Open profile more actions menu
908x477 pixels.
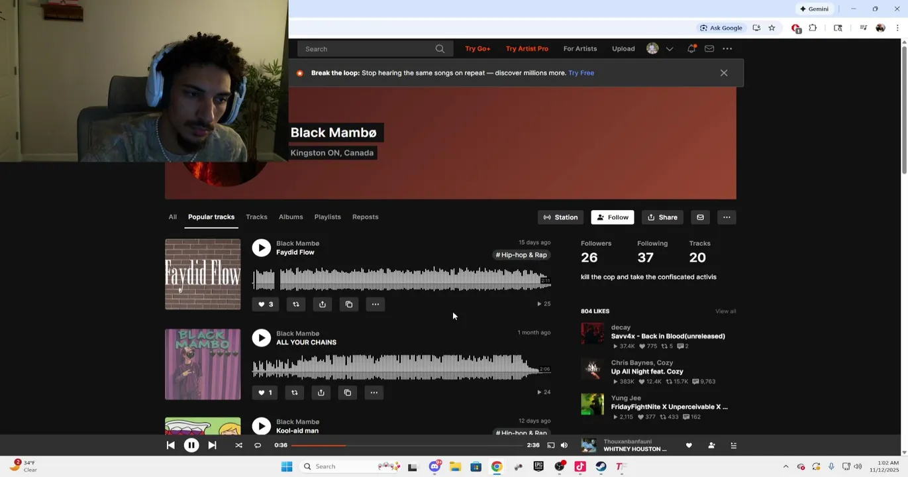[727, 217]
